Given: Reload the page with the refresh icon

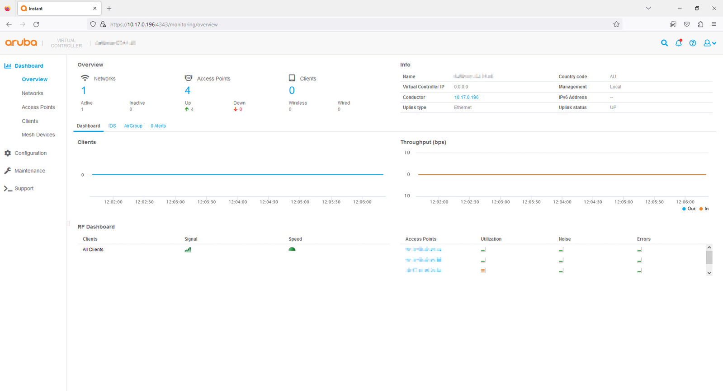Looking at the screenshot, I should tap(36, 24).
